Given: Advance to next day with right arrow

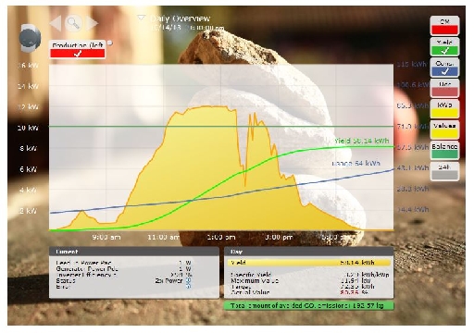Looking at the screenshot, I should 92,23.
